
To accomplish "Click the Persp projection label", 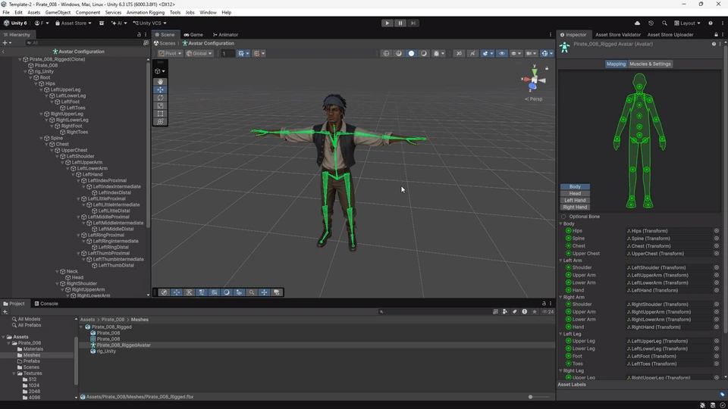I will coord(533,98).
